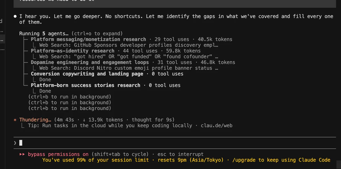Screen dimensions: 341x169
Task: Click "/upgrade to keep using Claude Code"
Action: point(281,160)
